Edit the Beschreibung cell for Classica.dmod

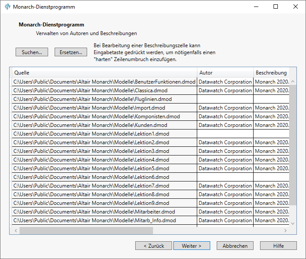pos(271,91)
